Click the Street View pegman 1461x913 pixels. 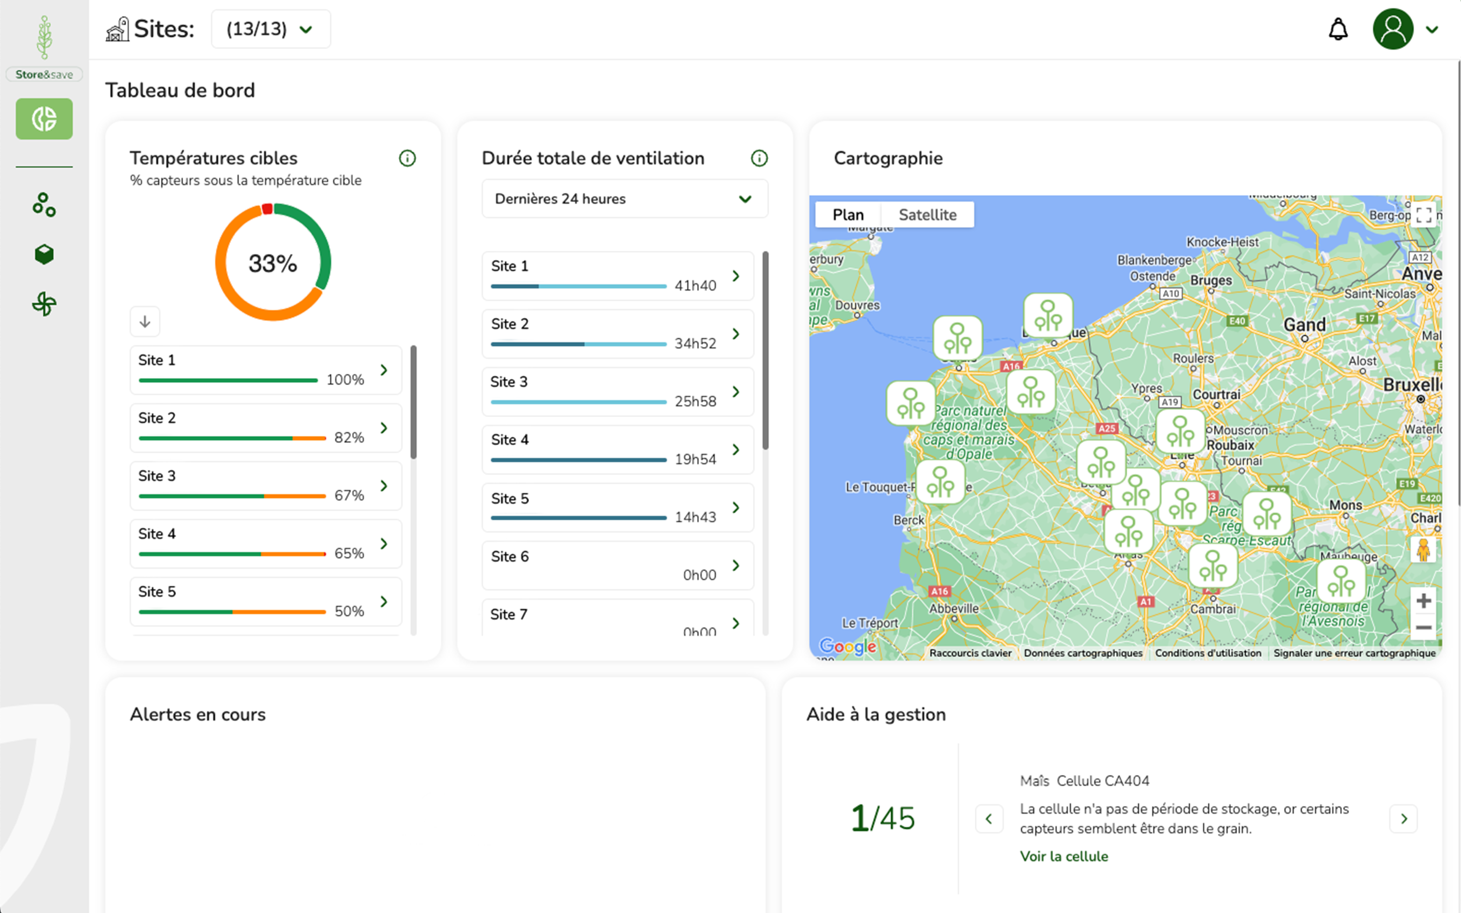(x=1423, y=549)
